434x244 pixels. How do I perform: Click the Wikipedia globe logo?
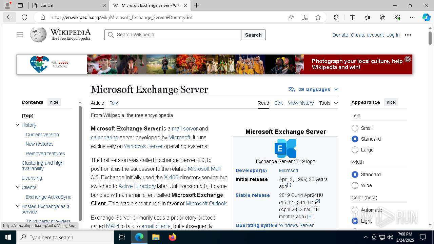tap(38, 35)
